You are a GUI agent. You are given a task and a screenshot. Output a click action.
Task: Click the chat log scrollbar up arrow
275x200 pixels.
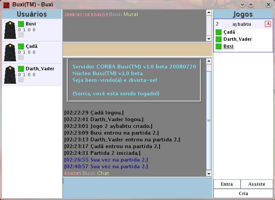209,61
